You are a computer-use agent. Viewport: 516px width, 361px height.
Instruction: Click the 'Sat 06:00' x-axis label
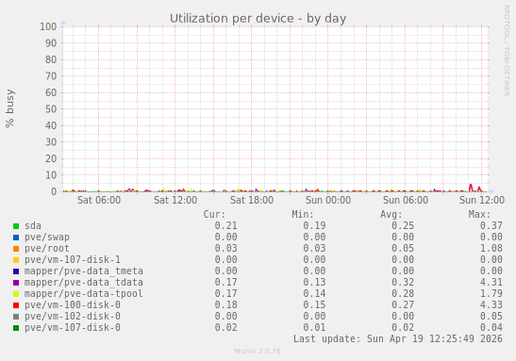99,200
